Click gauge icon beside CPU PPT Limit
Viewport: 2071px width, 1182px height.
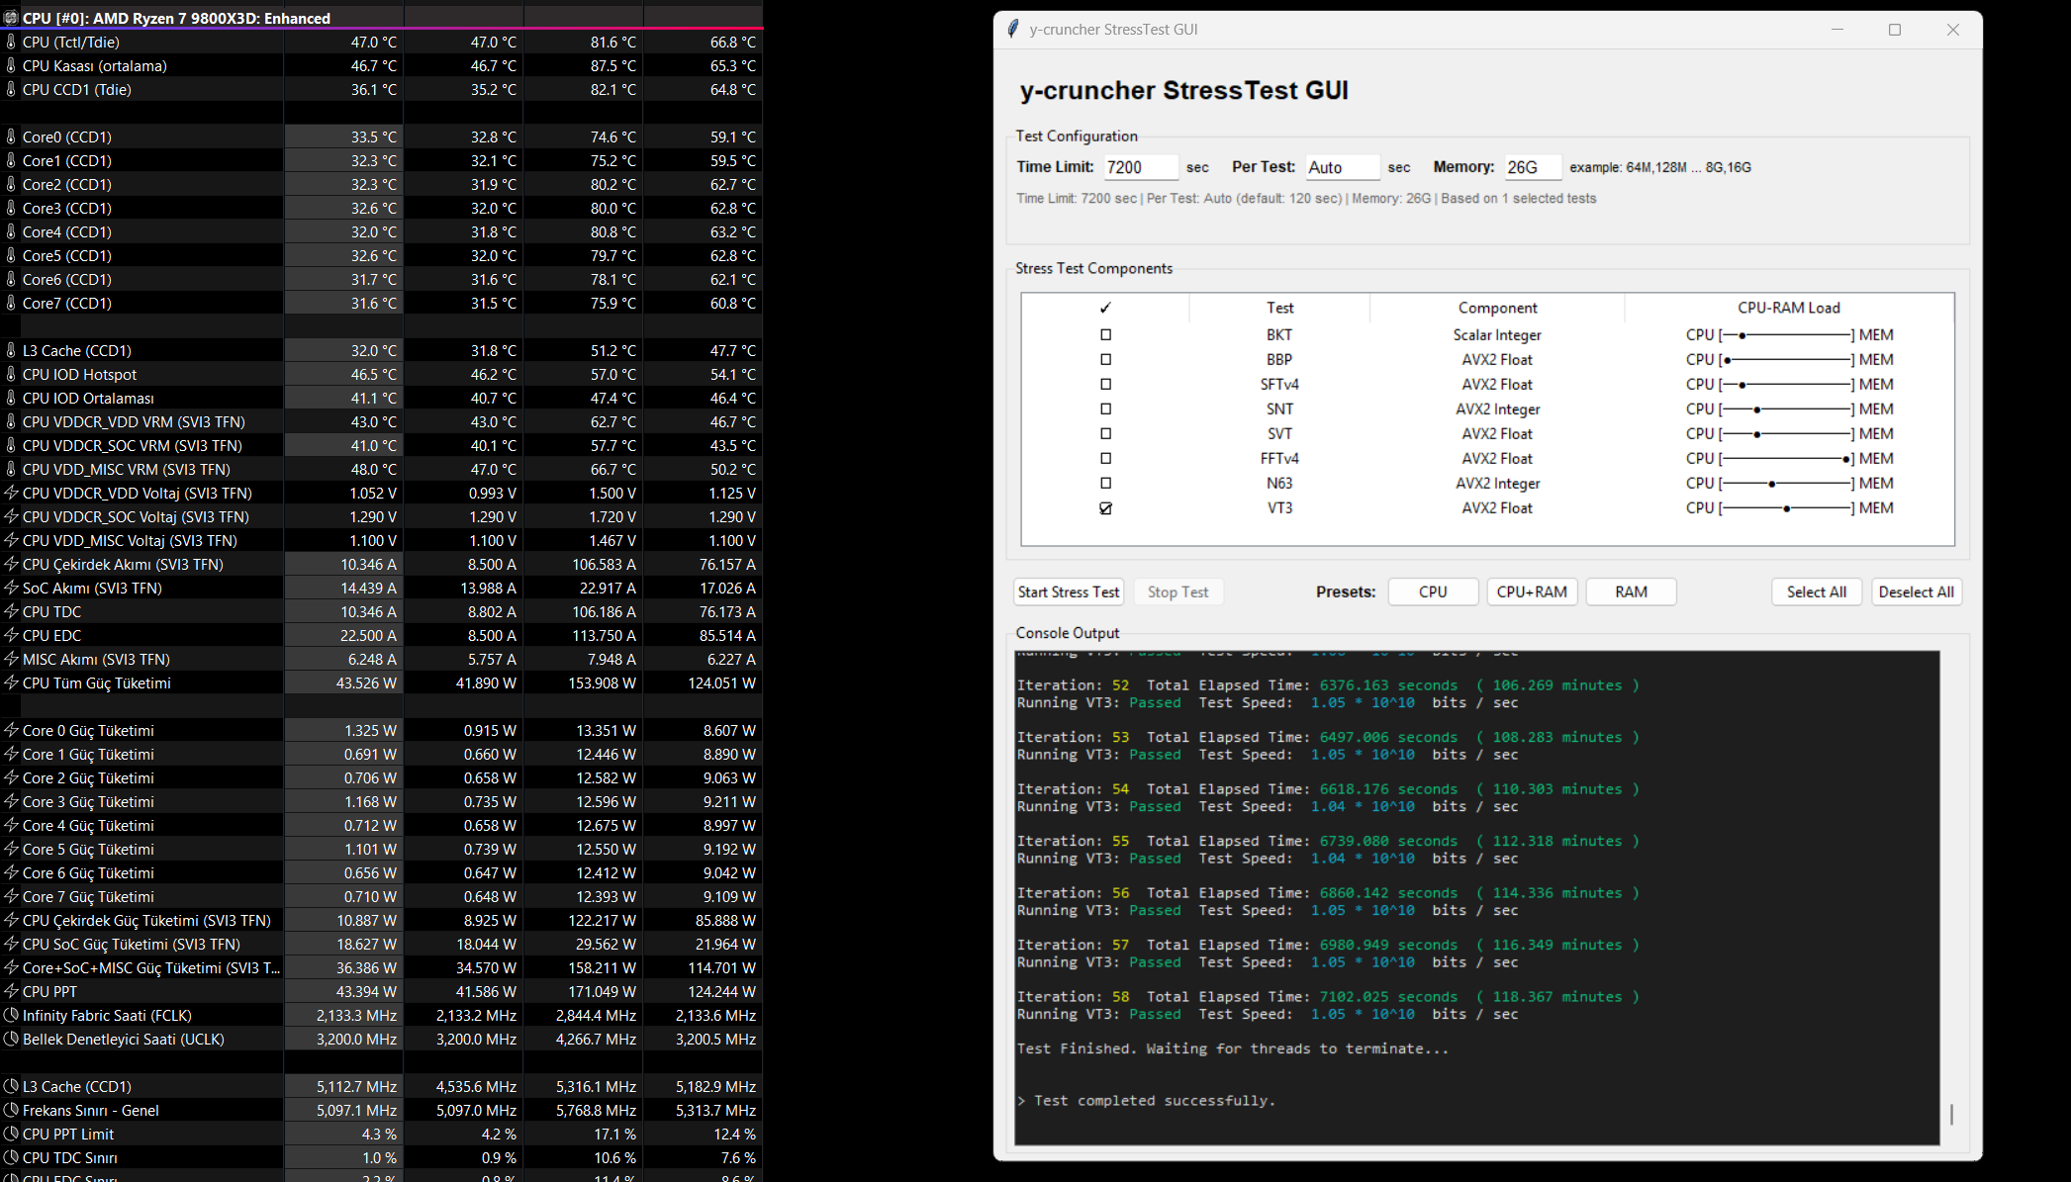tap(11, 1134)
